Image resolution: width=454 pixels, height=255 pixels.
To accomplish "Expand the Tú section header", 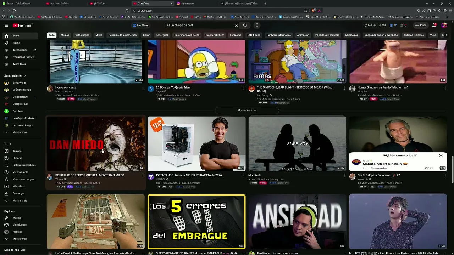I will pos(7,144).
